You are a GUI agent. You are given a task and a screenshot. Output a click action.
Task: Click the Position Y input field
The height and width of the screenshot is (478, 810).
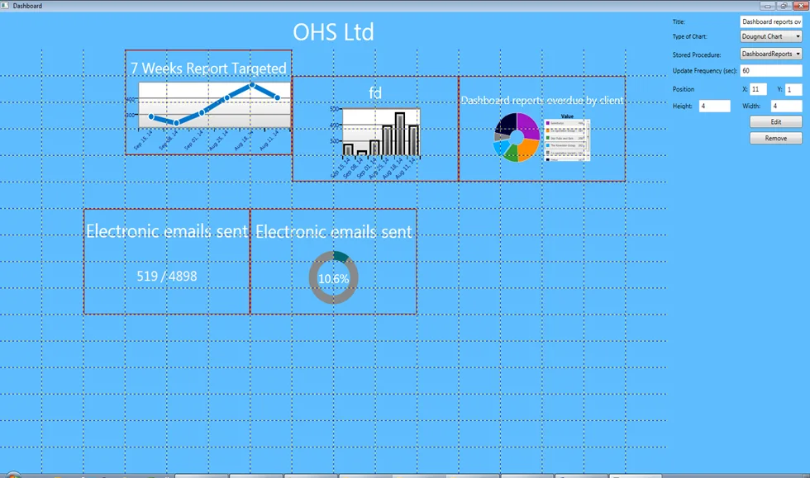793,89
